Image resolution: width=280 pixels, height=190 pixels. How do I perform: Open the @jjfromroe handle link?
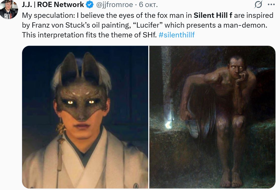point(114,5)
